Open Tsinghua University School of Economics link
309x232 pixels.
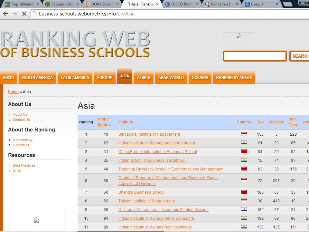171,169
